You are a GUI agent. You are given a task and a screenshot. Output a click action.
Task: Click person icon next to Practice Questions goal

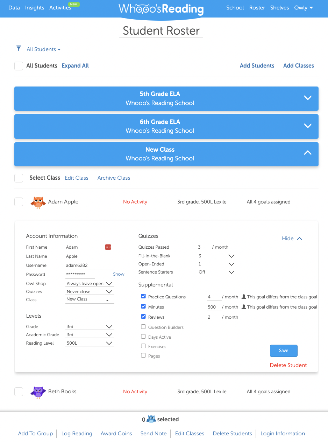click(x=244, y=297)
